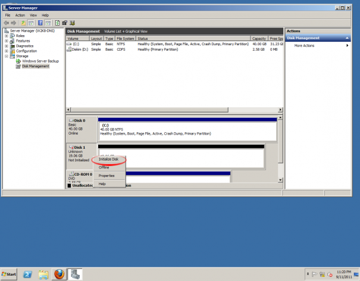Click the Refresh toolbar icon
Screen dimensions: 360x281
pos(57,23)
